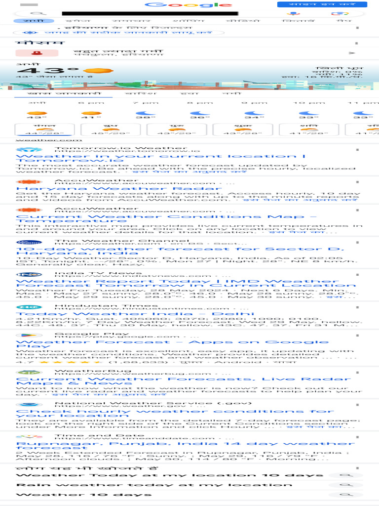Screen dimensions: 379x506
Task: Search 'Weather 10 days' via its magnifier
Action: (346, 495)
